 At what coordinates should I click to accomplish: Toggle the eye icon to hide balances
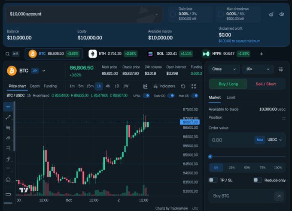pyautogui.click(x=282, y=14)
